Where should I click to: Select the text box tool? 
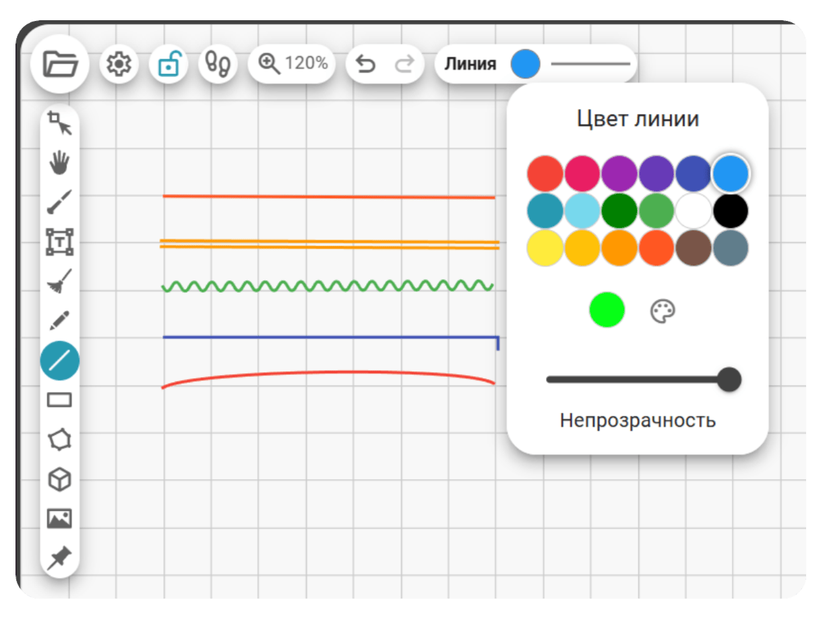point(60,241)
